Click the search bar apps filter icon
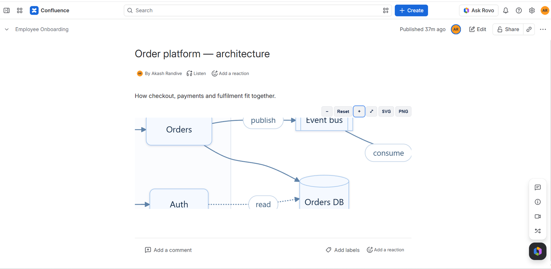 [386, 10]
